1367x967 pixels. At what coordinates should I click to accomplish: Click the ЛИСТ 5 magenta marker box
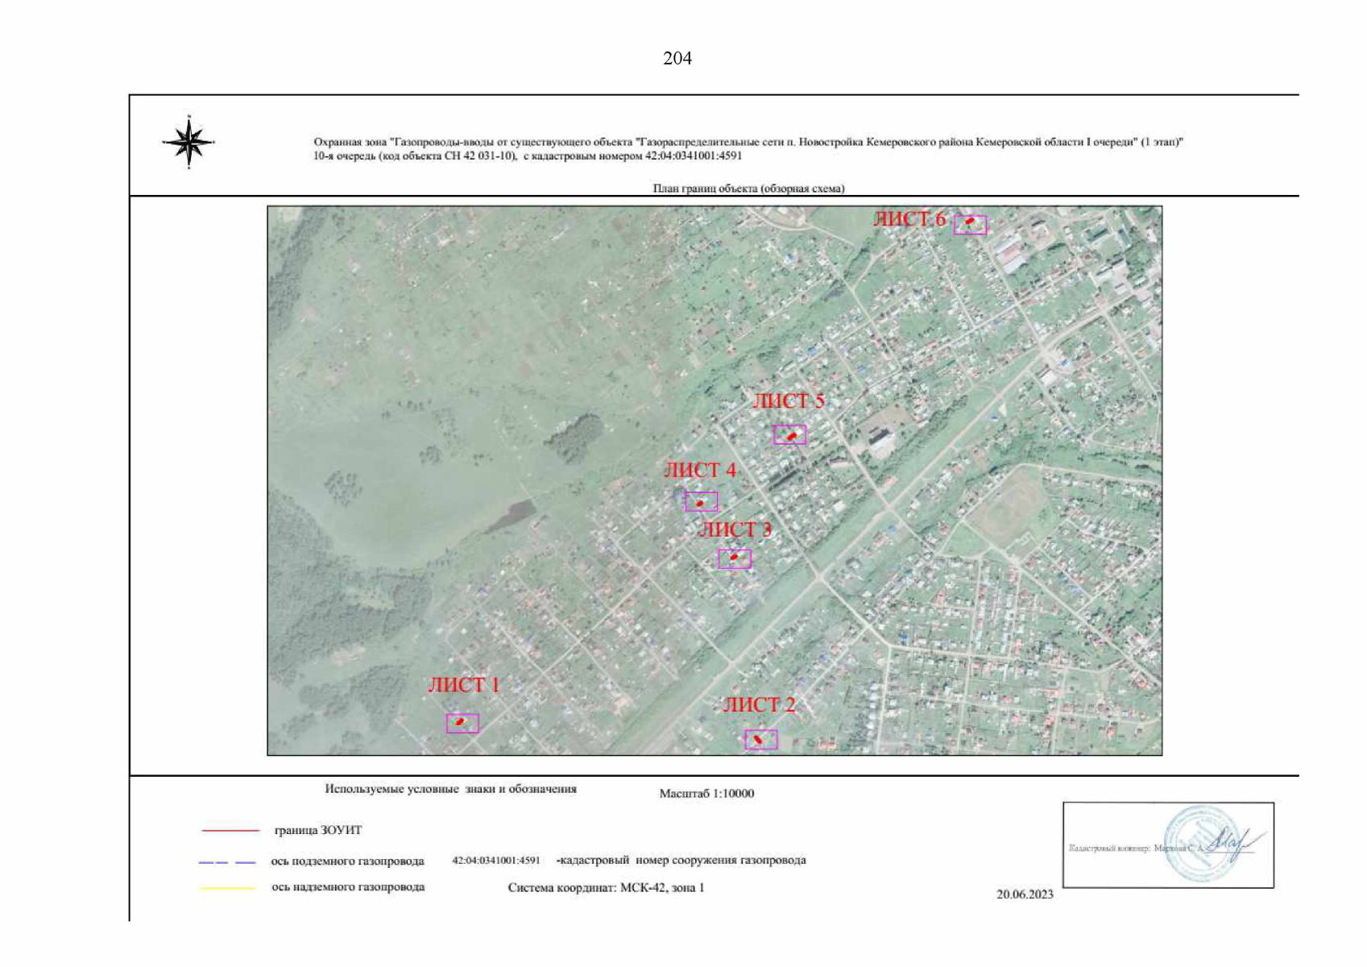coord(789,435)
